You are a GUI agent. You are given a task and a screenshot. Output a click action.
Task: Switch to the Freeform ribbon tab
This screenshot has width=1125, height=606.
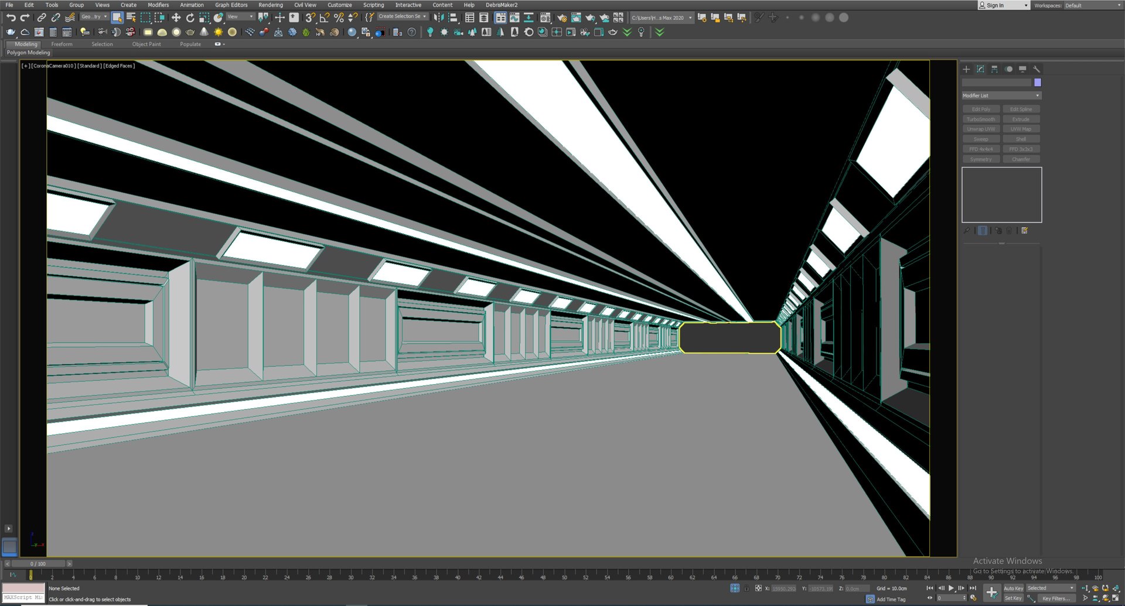coord(62,44)
